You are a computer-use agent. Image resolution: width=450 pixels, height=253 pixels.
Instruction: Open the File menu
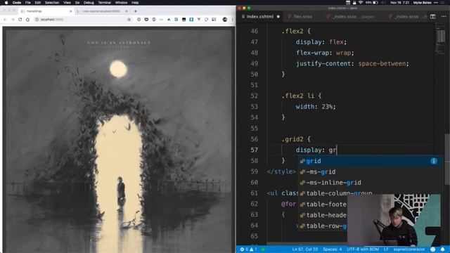[x=28, y=3]
